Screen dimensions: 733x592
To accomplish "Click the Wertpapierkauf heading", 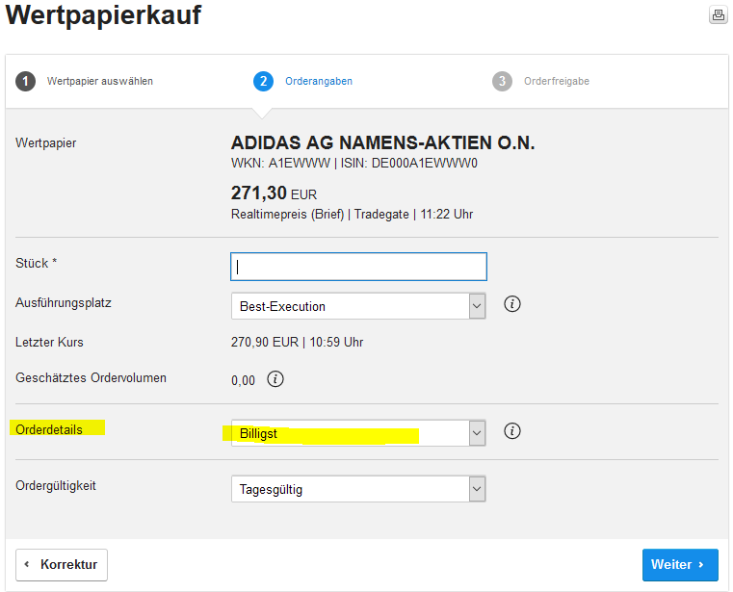I will tap(104, 15).
